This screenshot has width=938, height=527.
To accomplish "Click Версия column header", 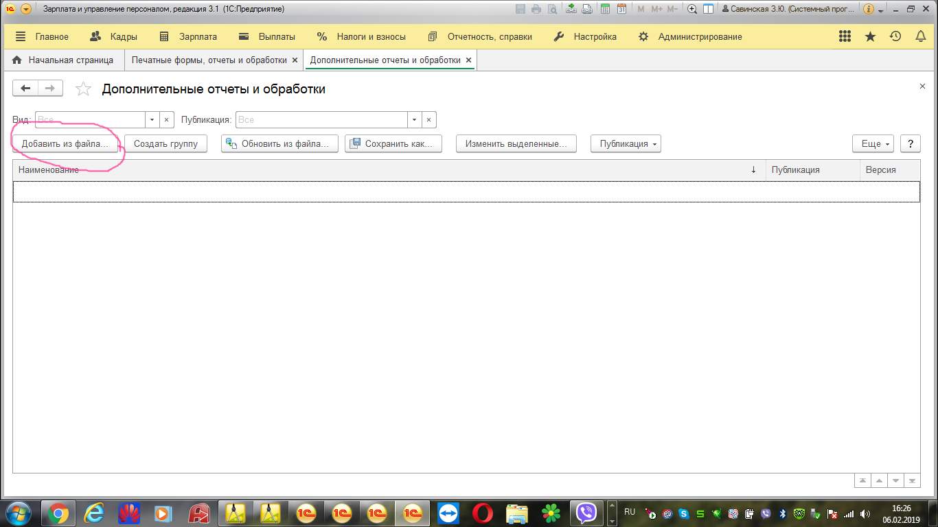I will tap(890, 169).
